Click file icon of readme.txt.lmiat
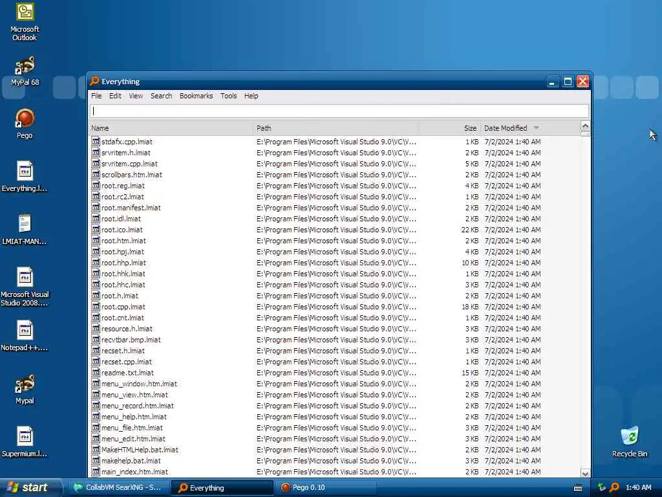Image resolution: width=662 pixels, height=497 pixels. 96,372
